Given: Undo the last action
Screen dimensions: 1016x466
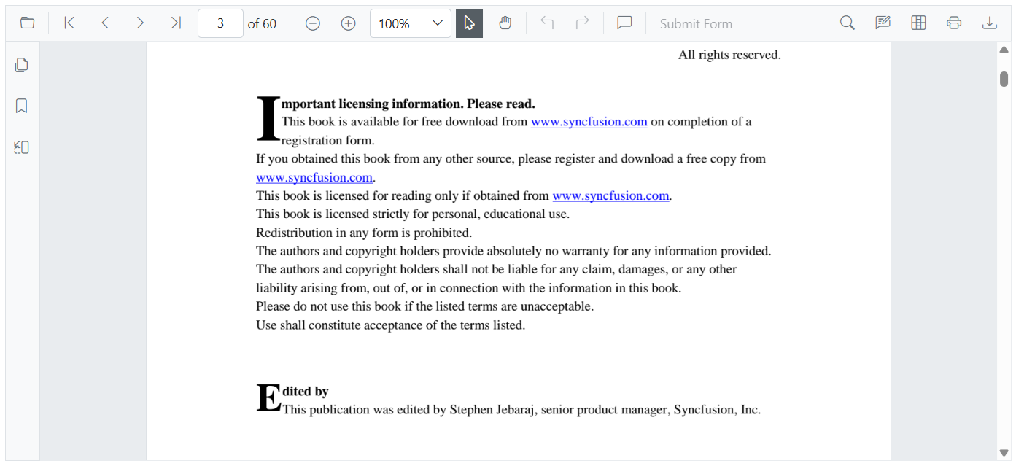Looking at the screenshot, I should [547, 23].
